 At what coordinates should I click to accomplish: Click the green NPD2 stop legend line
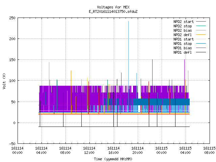click(201, 26)
